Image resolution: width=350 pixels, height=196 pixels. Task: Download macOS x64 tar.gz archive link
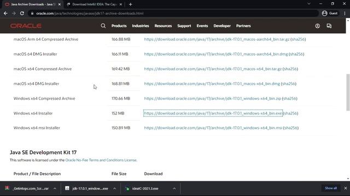click(x=213, y=69)
